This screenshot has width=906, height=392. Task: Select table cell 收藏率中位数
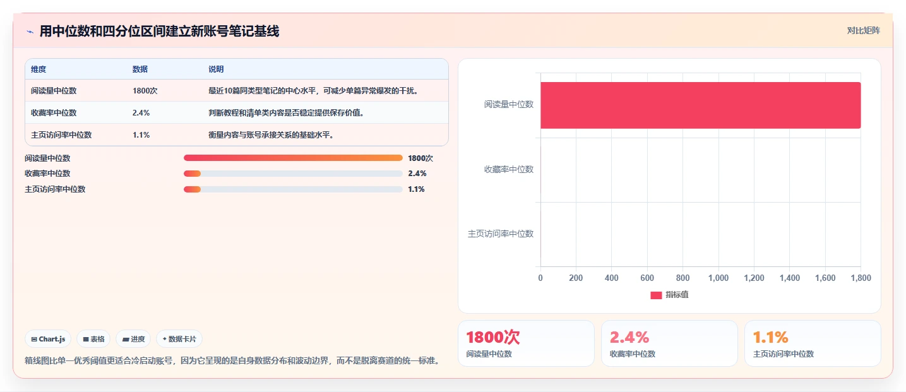(54, 113)
